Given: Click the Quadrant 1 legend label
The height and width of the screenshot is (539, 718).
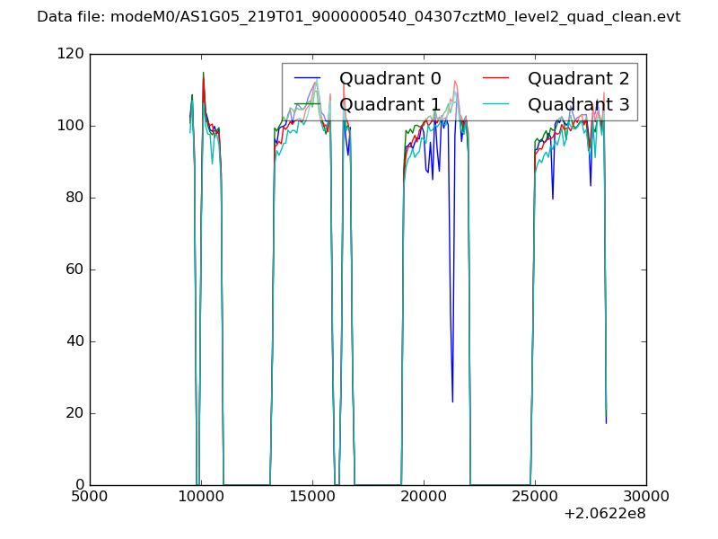Looking at the screenshot, I should point(390,104).
